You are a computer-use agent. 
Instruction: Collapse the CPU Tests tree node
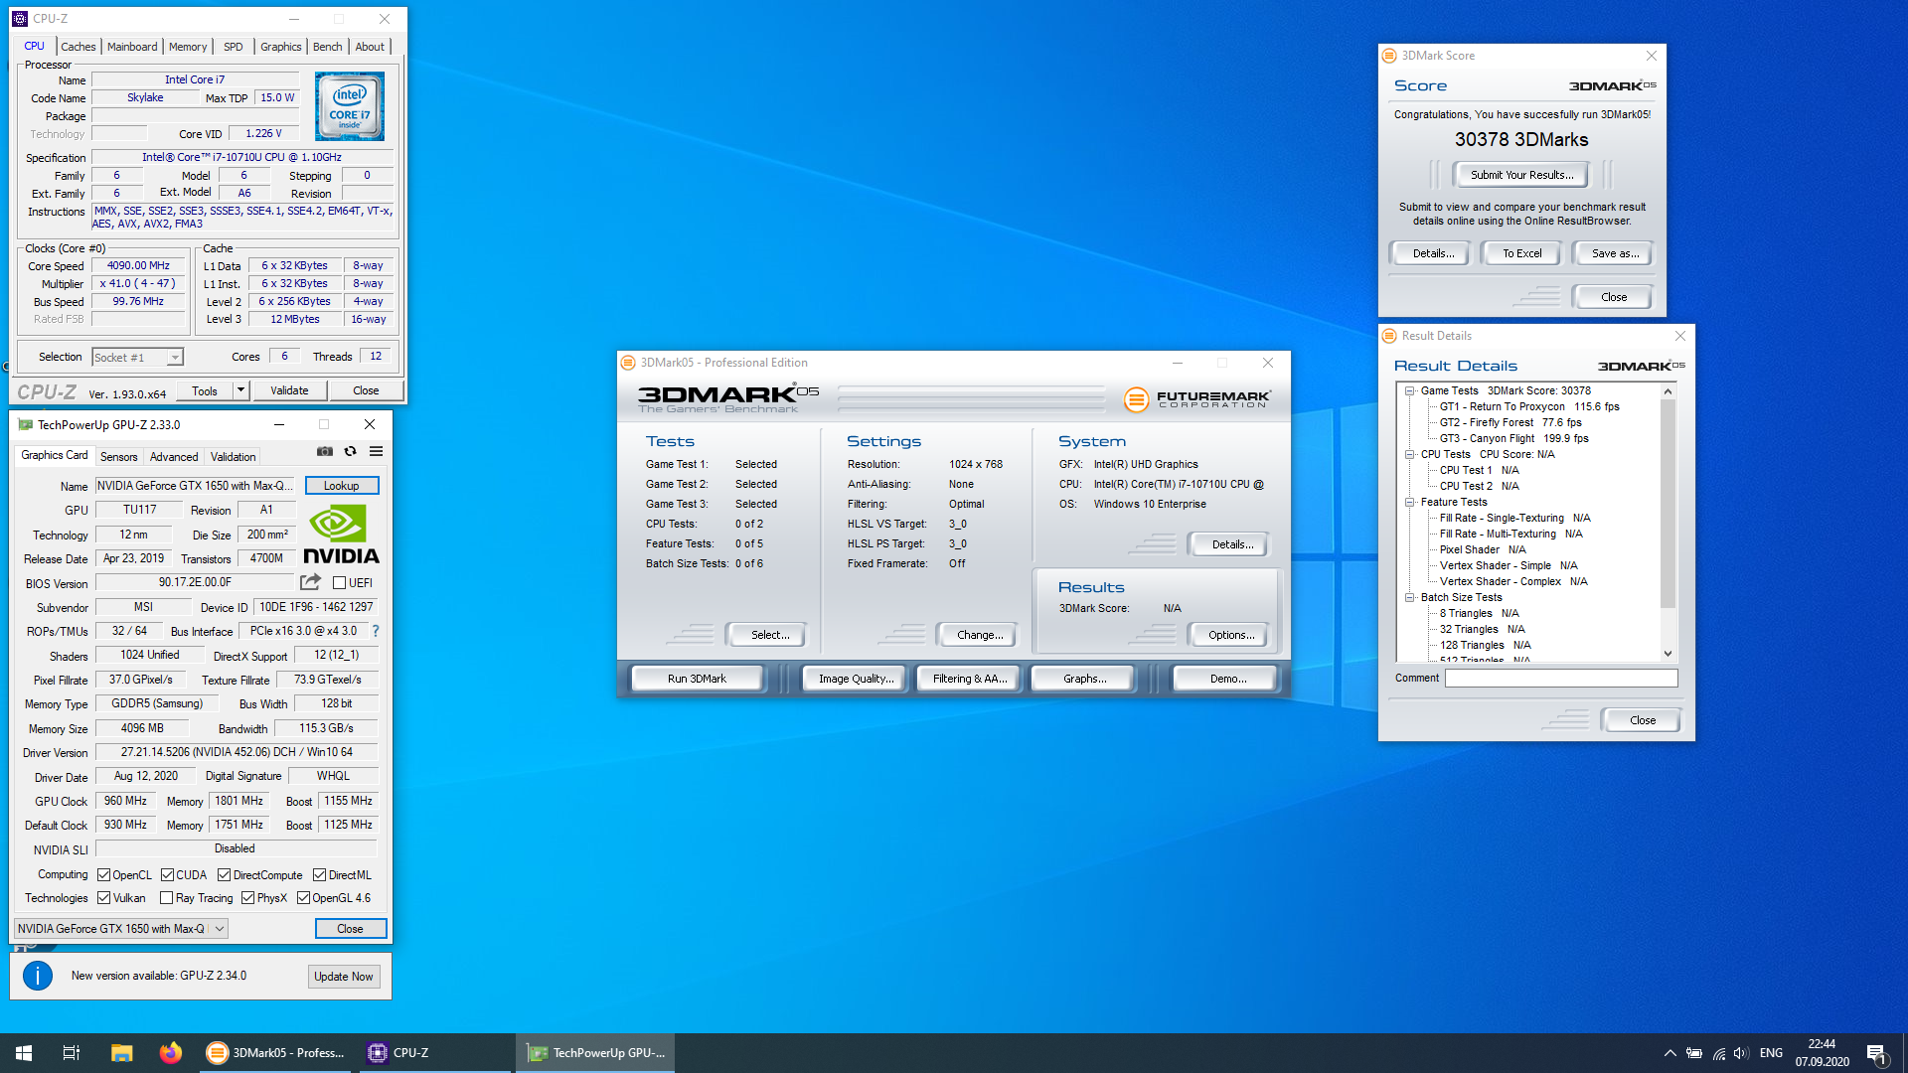pos(1409,455)
